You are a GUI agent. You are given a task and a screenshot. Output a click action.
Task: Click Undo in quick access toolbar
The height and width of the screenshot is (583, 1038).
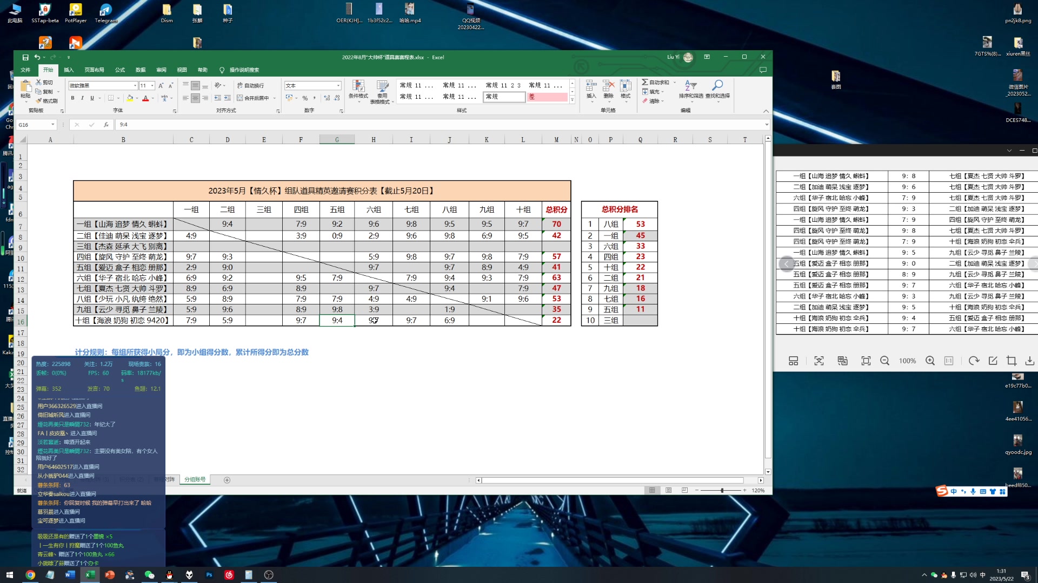coord(37,57)
